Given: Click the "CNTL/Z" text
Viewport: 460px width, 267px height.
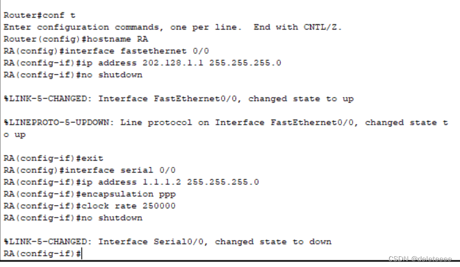Looking at the screenshot, I should tap(323, 27).
